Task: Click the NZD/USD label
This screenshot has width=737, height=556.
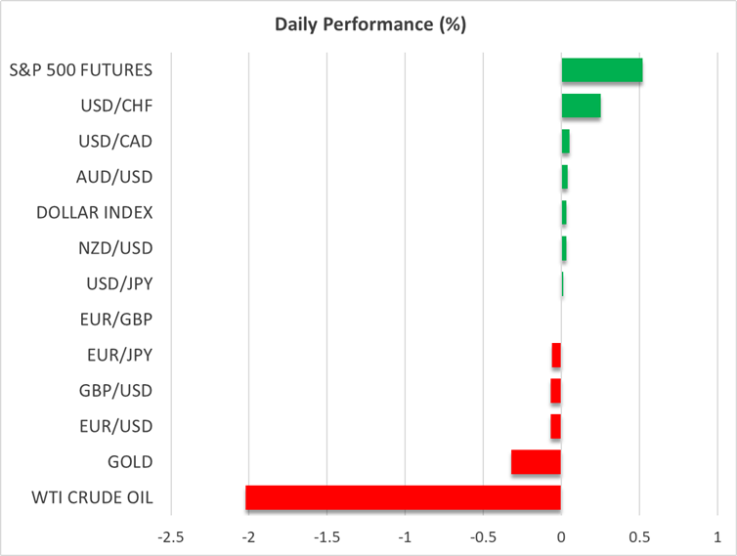Action: tap(114, 248)
